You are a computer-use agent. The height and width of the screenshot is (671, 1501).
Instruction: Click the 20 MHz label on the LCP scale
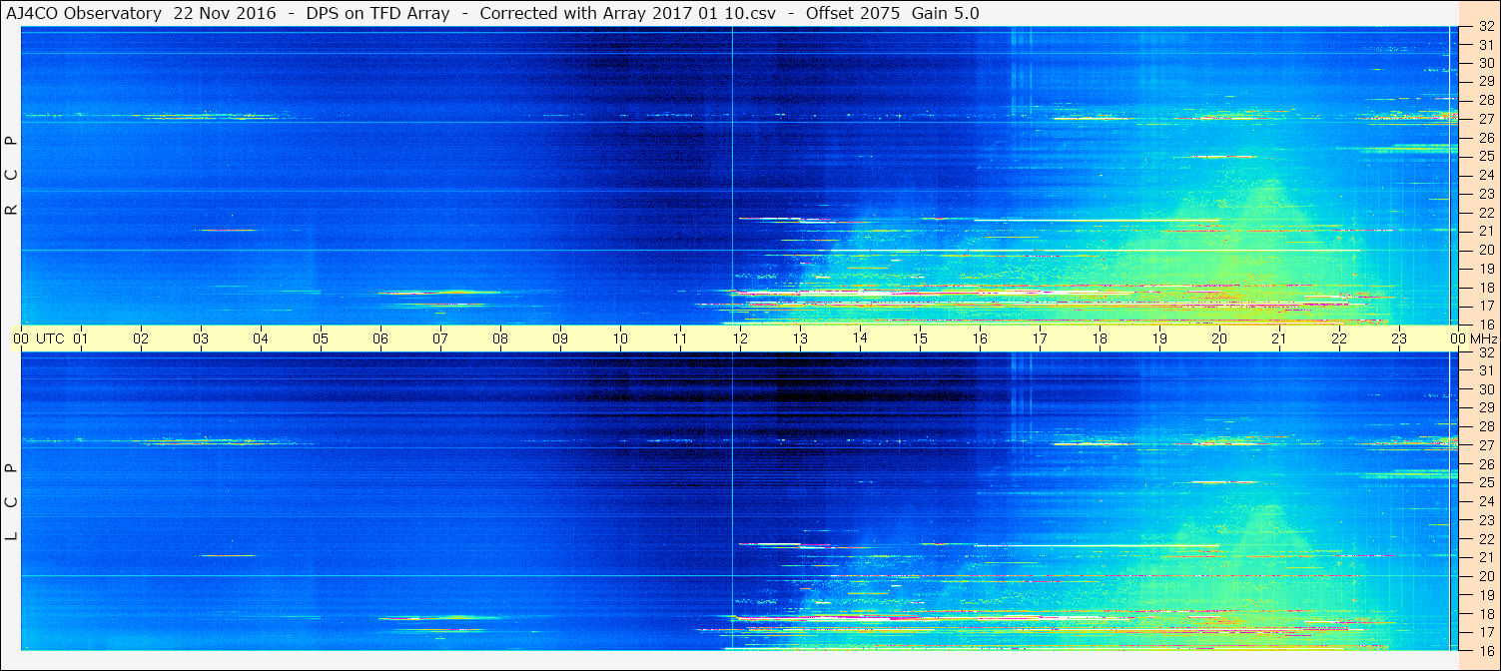click(1486, 576)
